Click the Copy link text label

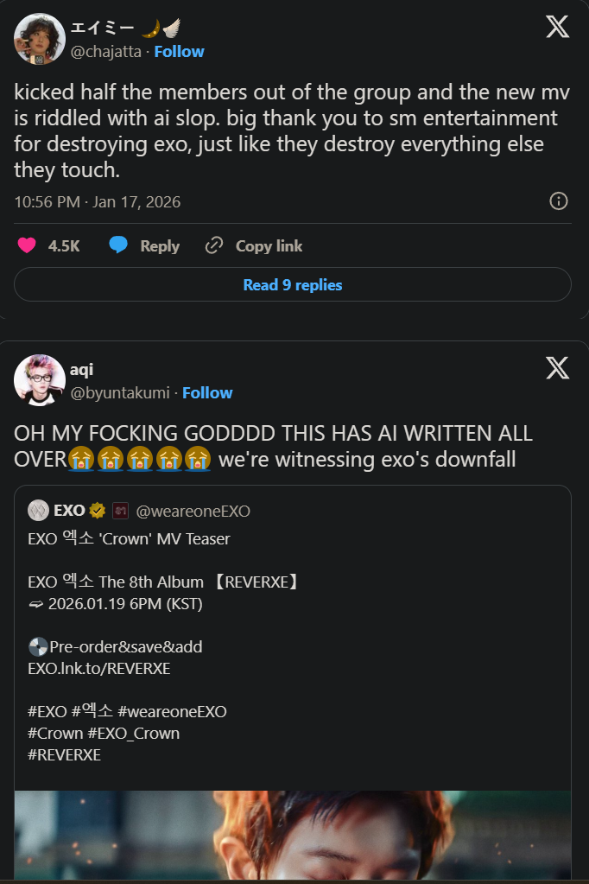(x=269, y=246)
